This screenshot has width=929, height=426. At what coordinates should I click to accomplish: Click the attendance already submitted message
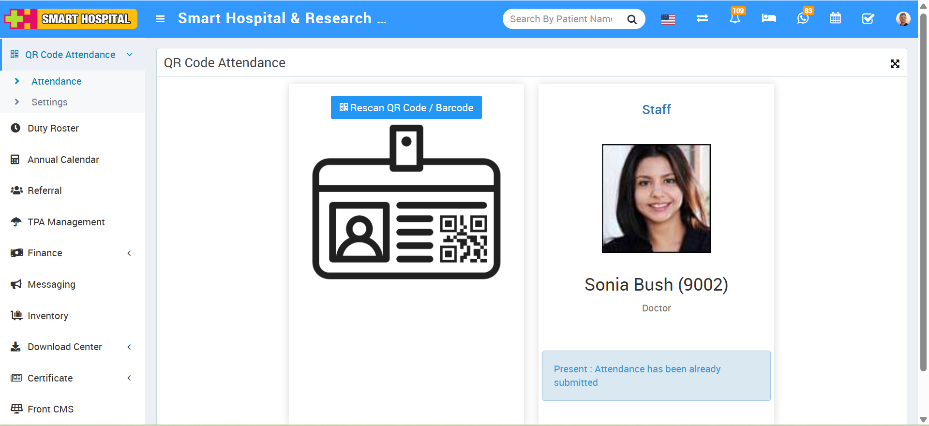pyautogui.click(x=656, y=376)
